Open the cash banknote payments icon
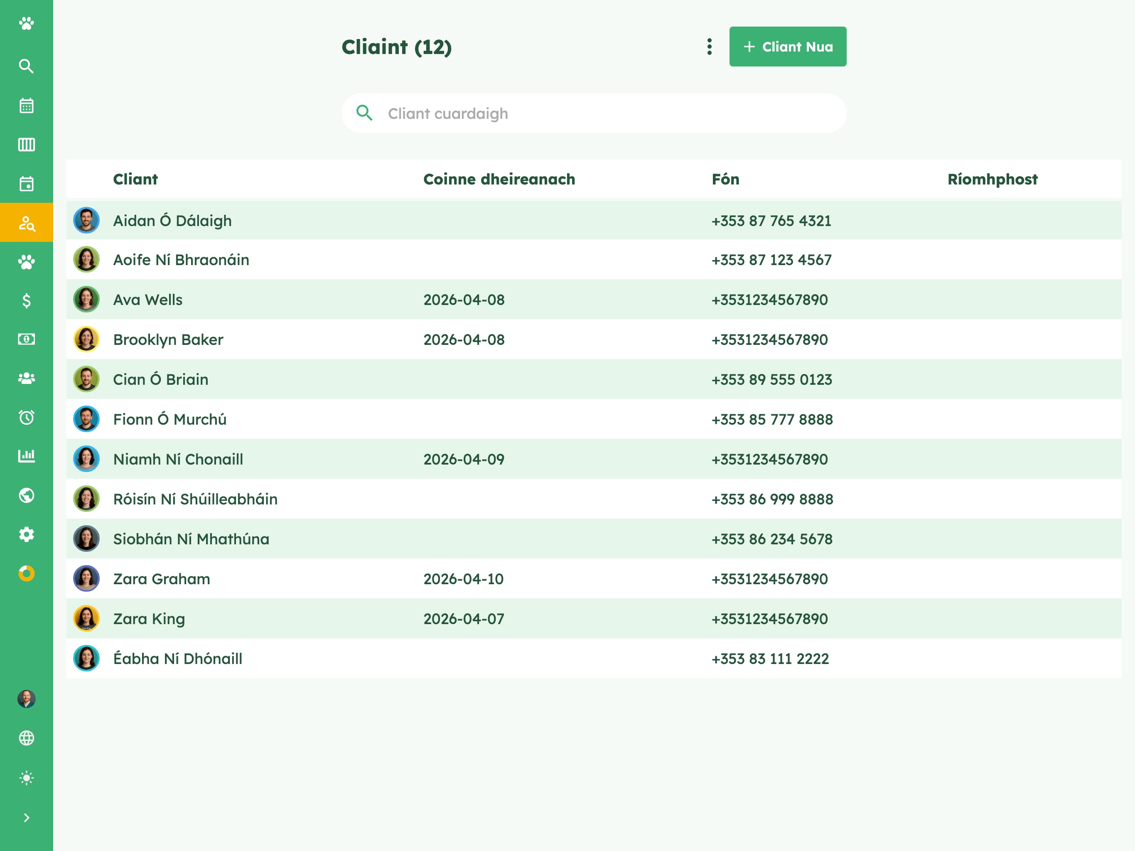Image resolution: width=1135 pixels, height=851 pixels. pyautogui.click(x=26, y=339)
